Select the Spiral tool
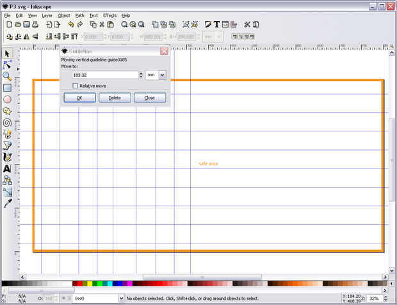Screen dimensions: 397x305 pyautogui.click(x=7, y=123)
